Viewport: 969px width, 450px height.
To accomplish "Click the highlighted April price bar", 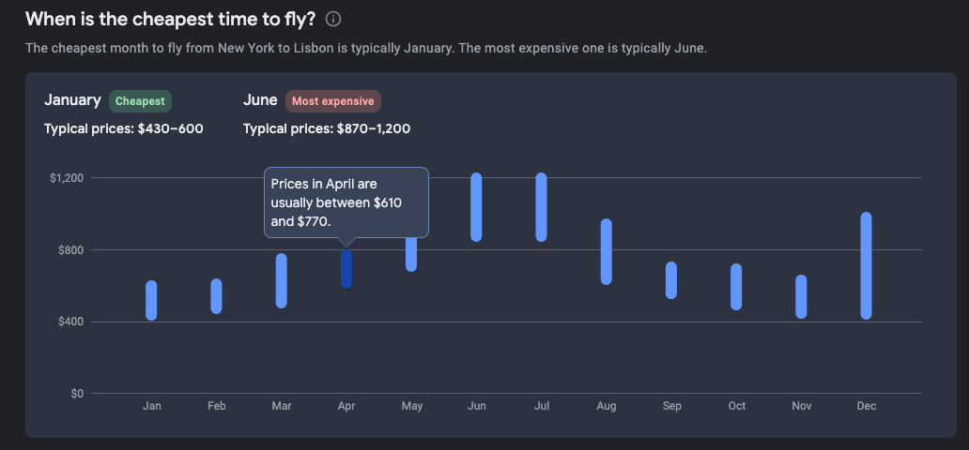I will click(346, 270).
